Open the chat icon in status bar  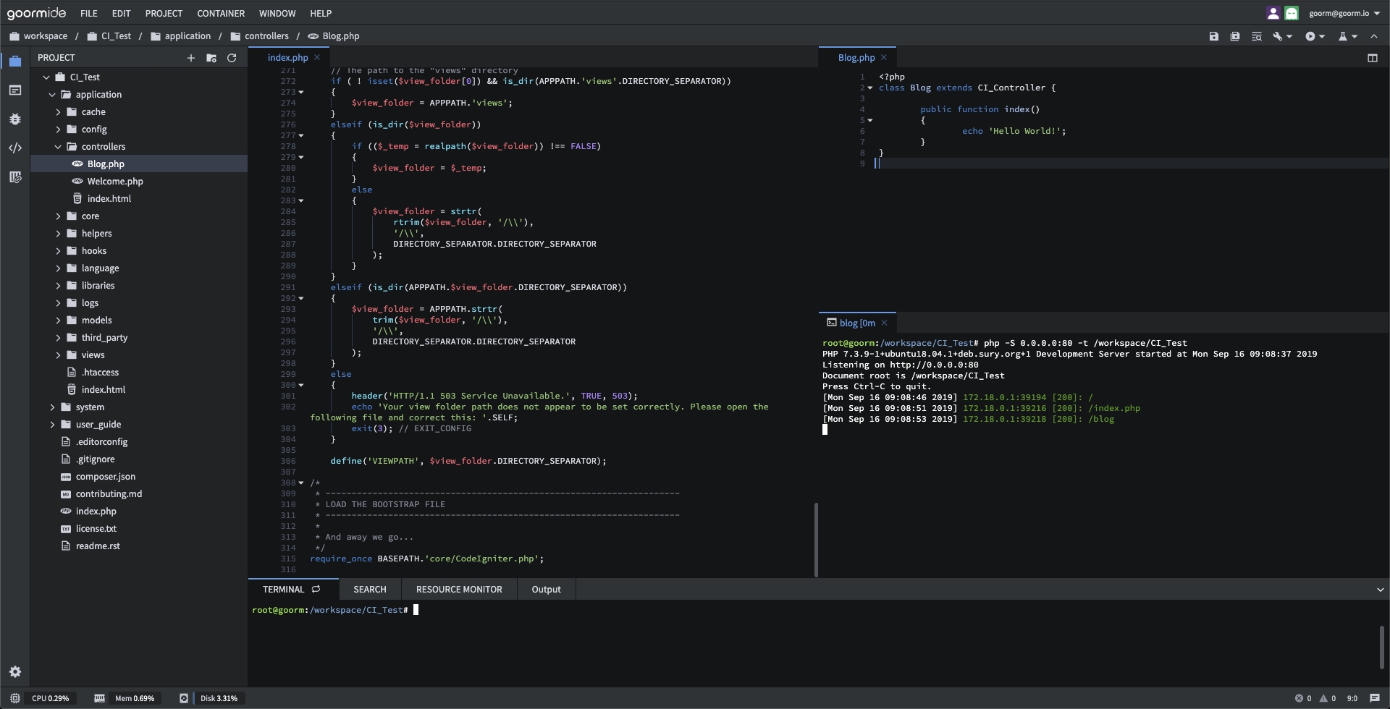click(1374, 698)
